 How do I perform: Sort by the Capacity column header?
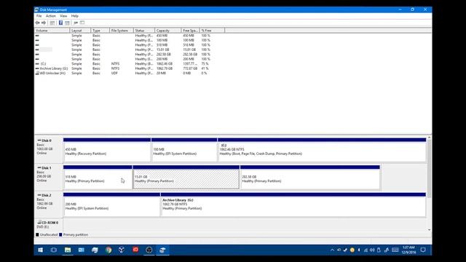(x=168, y=31)
